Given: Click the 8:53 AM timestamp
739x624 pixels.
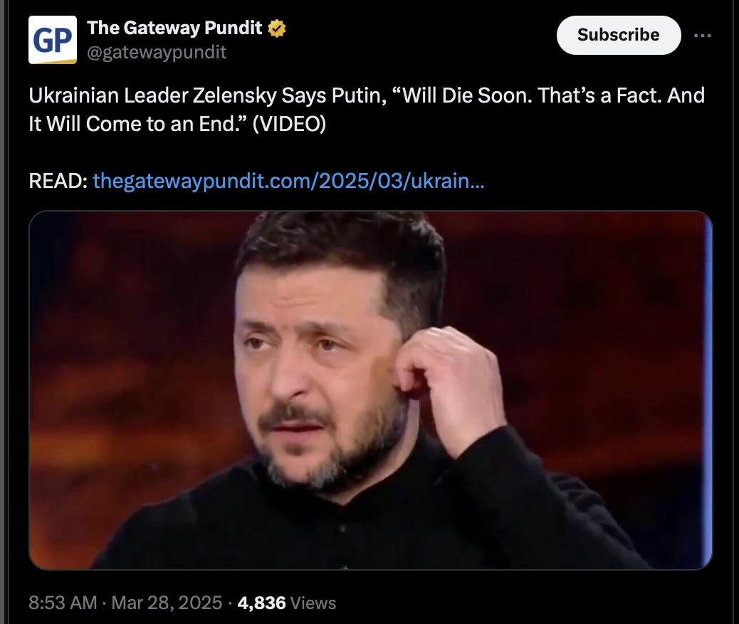Looking at the screenshot, I should (63, 603).
